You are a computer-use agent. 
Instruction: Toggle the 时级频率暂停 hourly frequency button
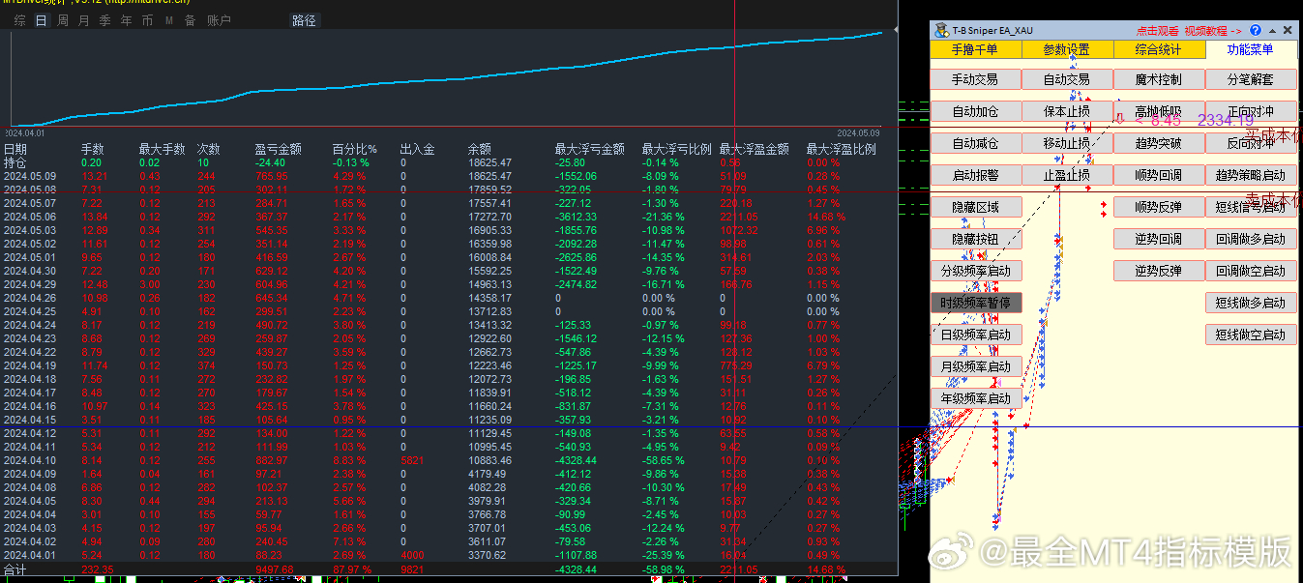coord(975,303)
